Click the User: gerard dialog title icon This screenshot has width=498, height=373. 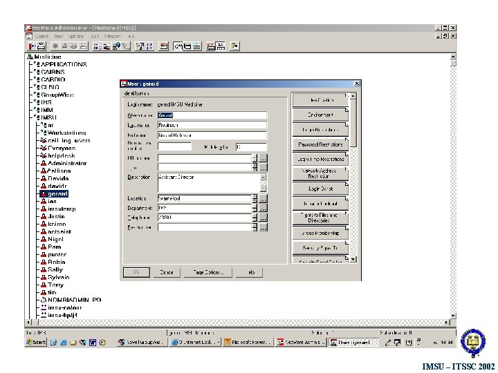point(124,84)
